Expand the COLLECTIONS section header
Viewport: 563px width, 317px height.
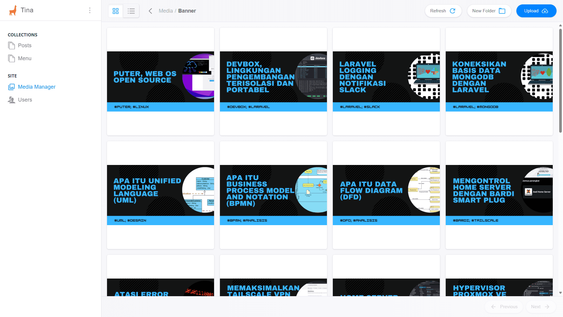point(23,35)
